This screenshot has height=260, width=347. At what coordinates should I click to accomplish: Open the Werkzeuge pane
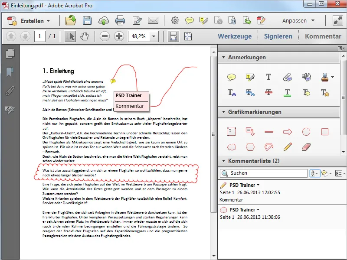tap(235, 36)
